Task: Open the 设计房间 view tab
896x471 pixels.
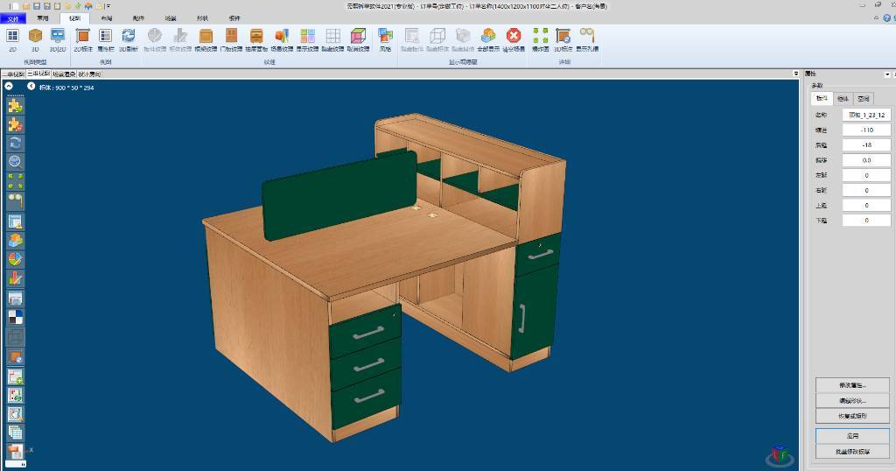Action: (90, 74)
